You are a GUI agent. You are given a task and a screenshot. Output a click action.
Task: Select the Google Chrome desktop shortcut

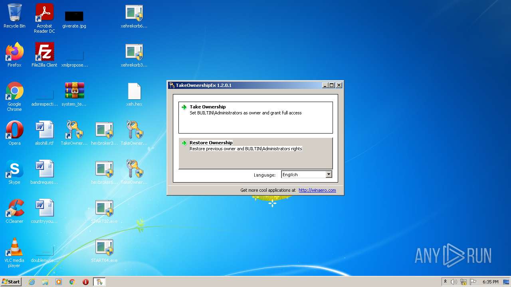pos(14,96)
